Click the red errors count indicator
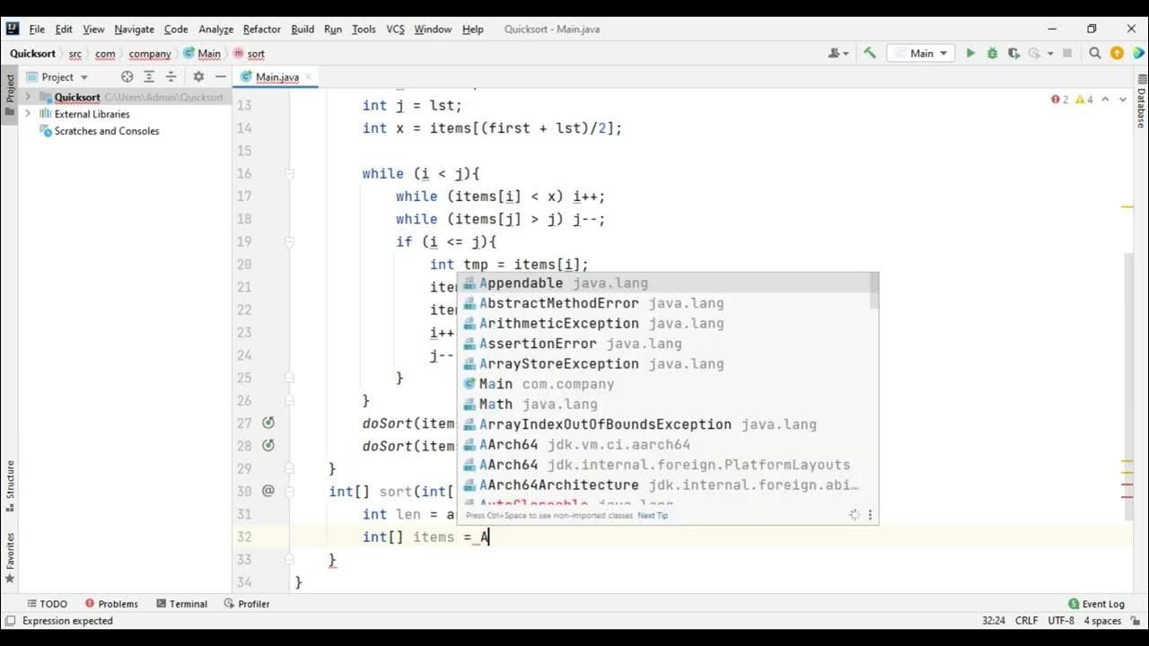This screenshot has height=646, width=1149. coord(1060,100)
